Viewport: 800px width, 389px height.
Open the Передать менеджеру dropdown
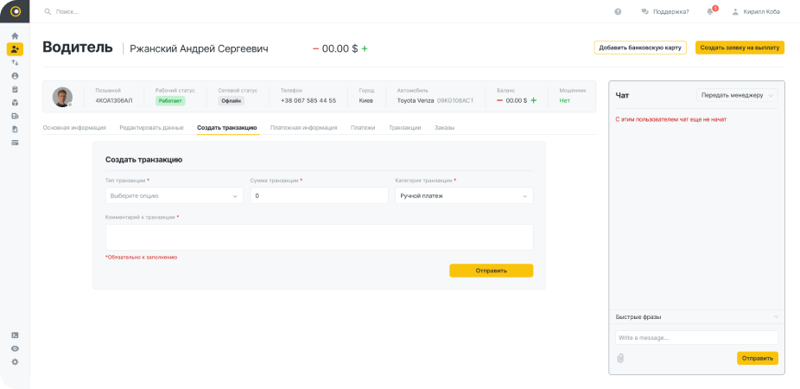(x=736, y=95)
